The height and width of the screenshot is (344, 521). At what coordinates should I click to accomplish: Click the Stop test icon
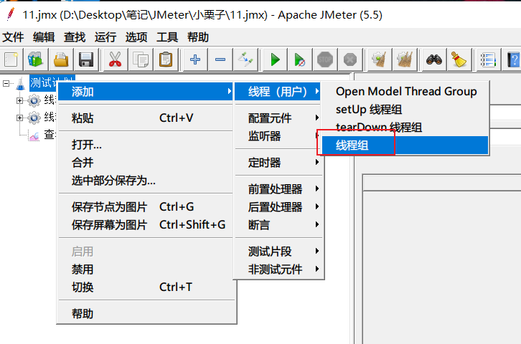pos(325,59)
